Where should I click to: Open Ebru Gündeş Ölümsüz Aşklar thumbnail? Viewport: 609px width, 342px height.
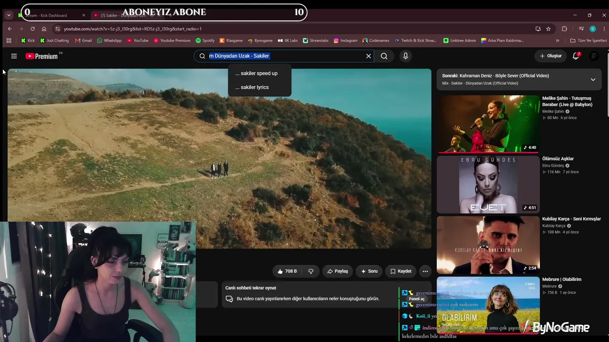[488, 184]
